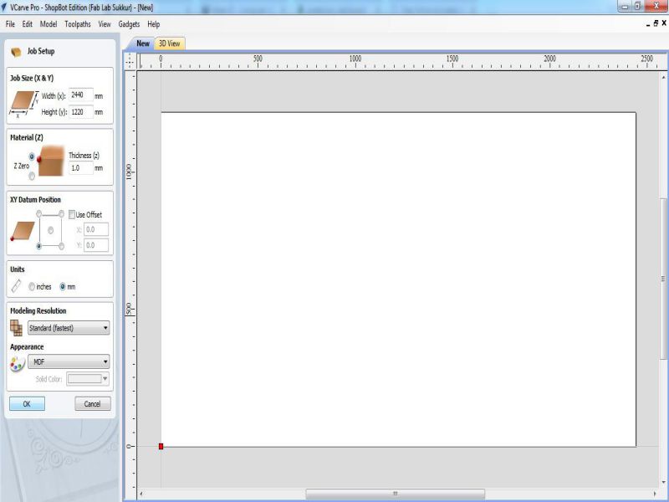The height and width of the screenshot is (502, 669).
Task: Click the 'Job Setup' panel heading
Action: [x=41, y=51]
